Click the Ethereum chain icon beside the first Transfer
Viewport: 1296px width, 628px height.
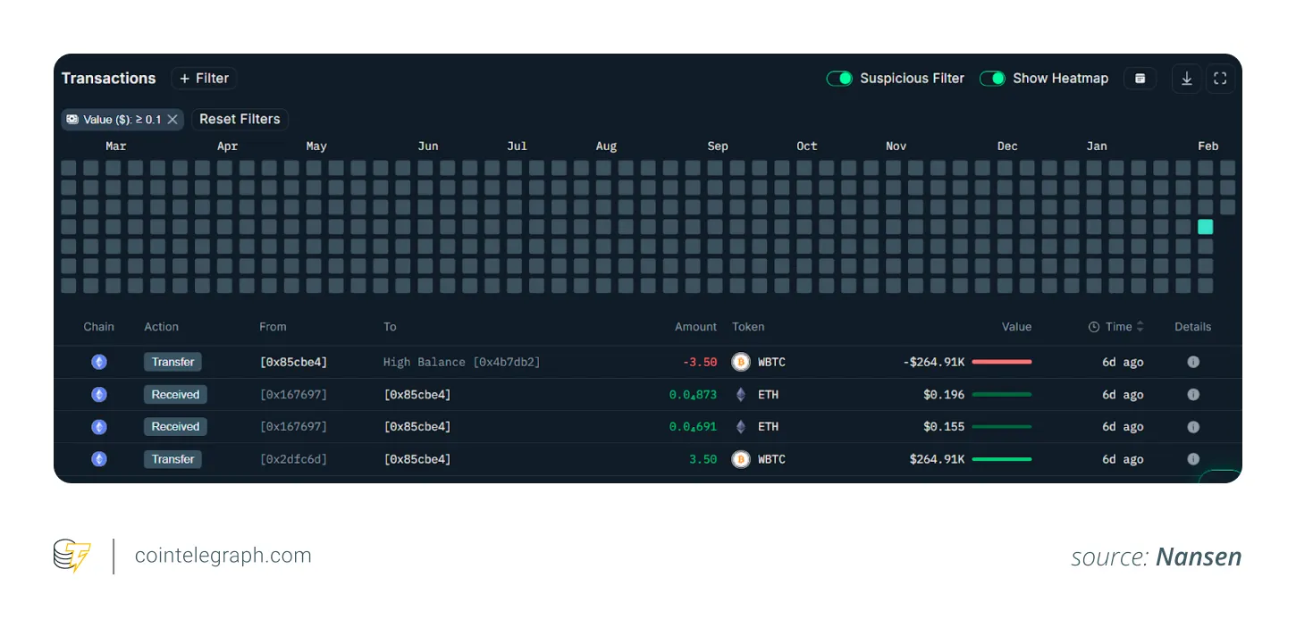pyautogui.click(x=99, y=362)
